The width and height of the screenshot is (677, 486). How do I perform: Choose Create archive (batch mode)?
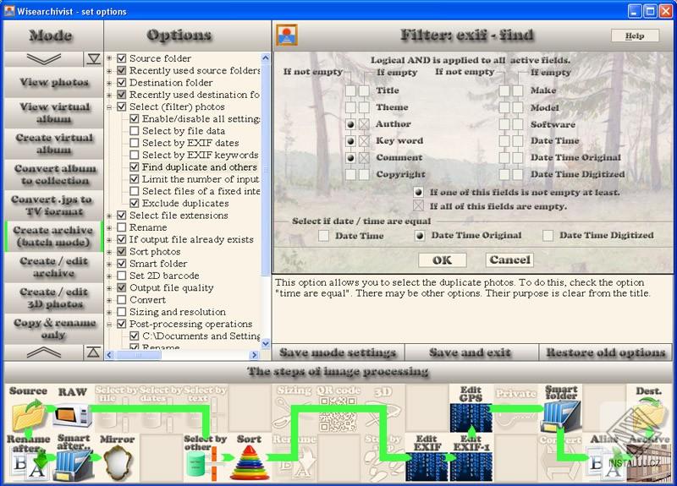[x=53, y=237]
